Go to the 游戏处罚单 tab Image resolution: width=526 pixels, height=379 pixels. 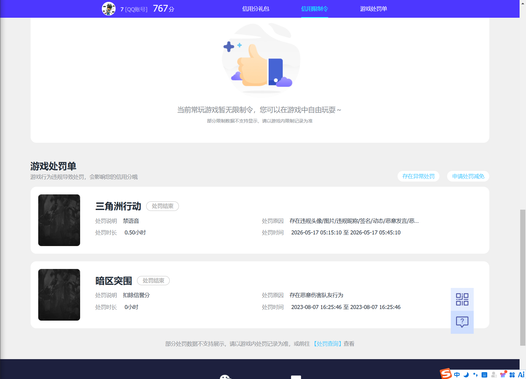(373, 9)
